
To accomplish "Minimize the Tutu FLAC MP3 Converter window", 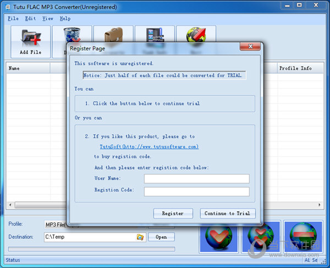I will (287, 6).
